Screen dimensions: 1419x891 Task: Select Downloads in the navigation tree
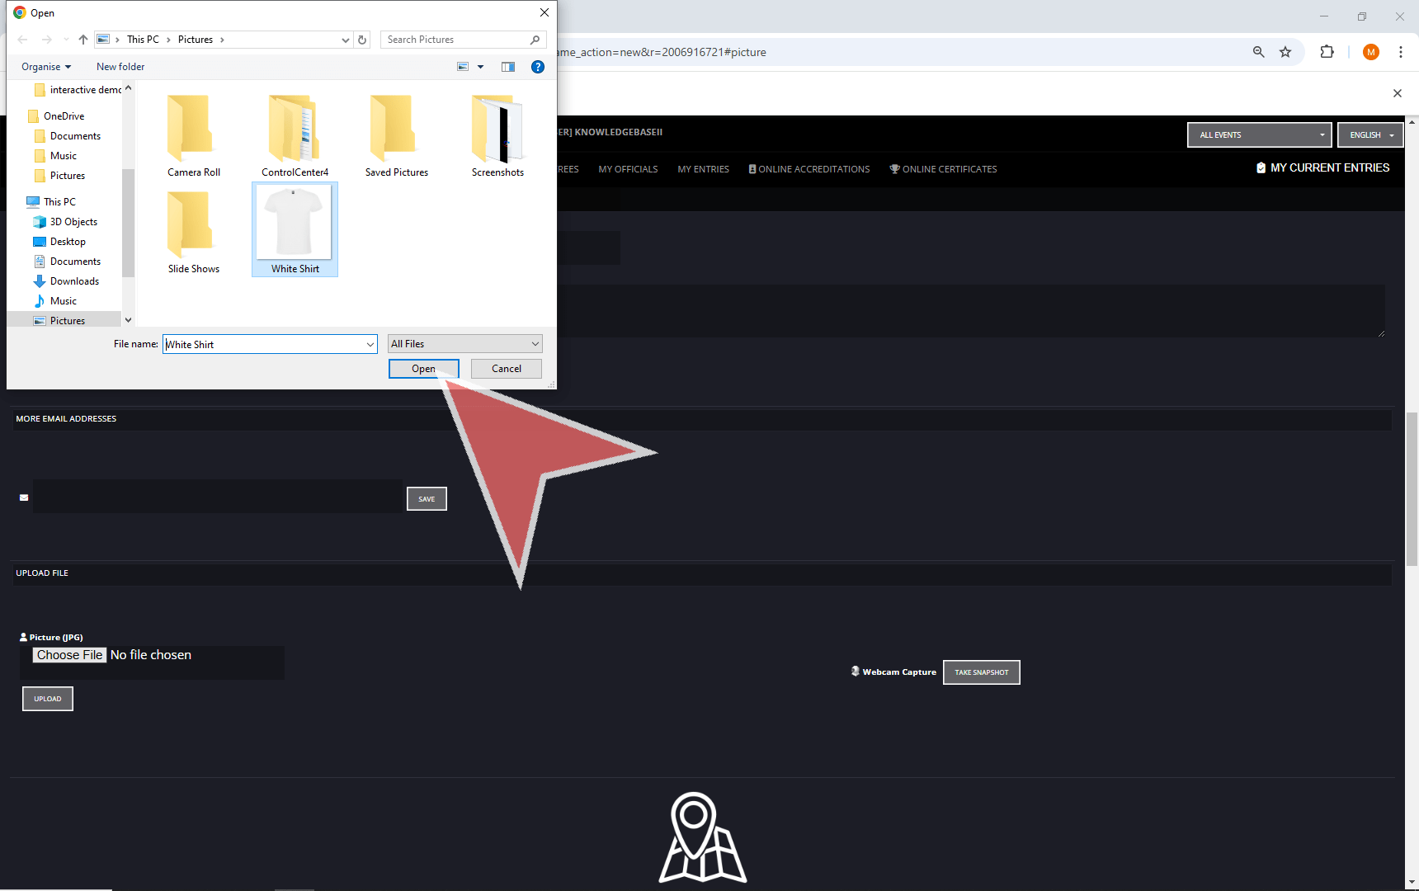74,281
